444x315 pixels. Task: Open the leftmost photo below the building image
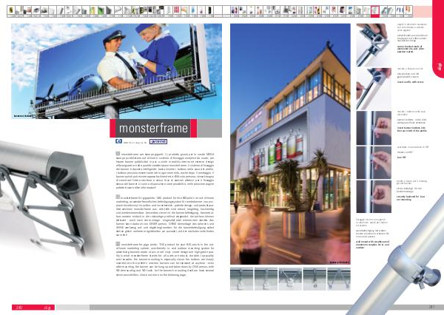[241, 279]
